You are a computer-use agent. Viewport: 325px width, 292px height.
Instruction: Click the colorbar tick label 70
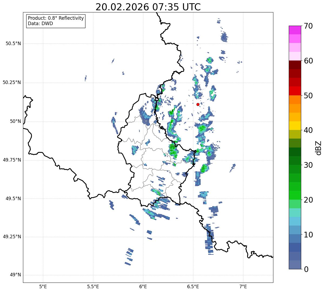(308, 26)
